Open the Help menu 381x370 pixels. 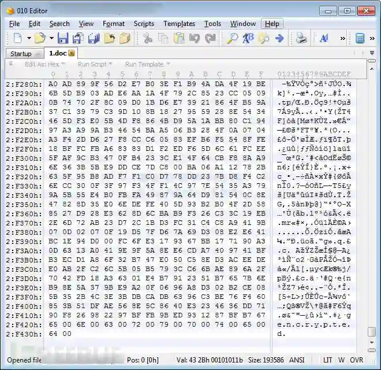coord(272,24)
